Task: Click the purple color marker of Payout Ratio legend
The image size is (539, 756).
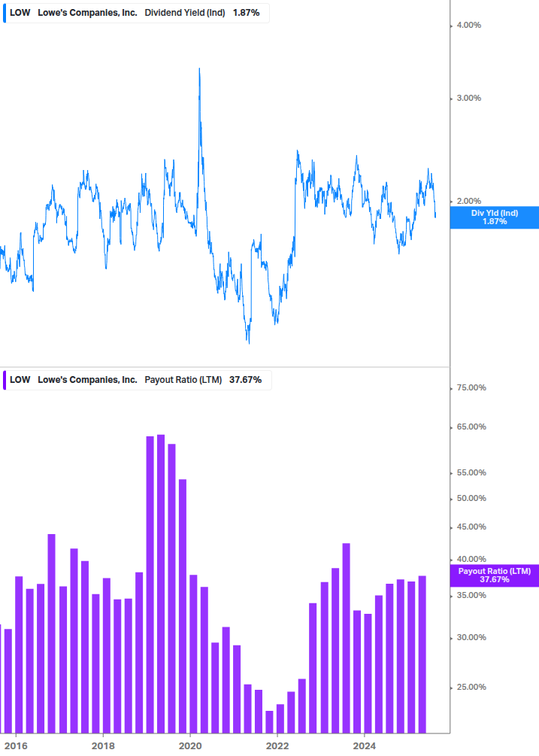Action: coord(5,380)
